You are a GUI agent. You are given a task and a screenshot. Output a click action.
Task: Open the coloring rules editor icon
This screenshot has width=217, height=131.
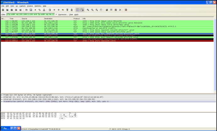pos(116,10)
